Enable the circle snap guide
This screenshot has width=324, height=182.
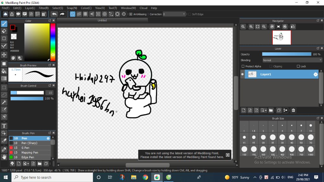104,14
